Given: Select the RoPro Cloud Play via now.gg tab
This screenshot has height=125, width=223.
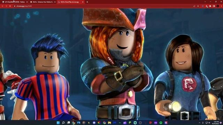Looking at the screenshot, I should [70, 2].
